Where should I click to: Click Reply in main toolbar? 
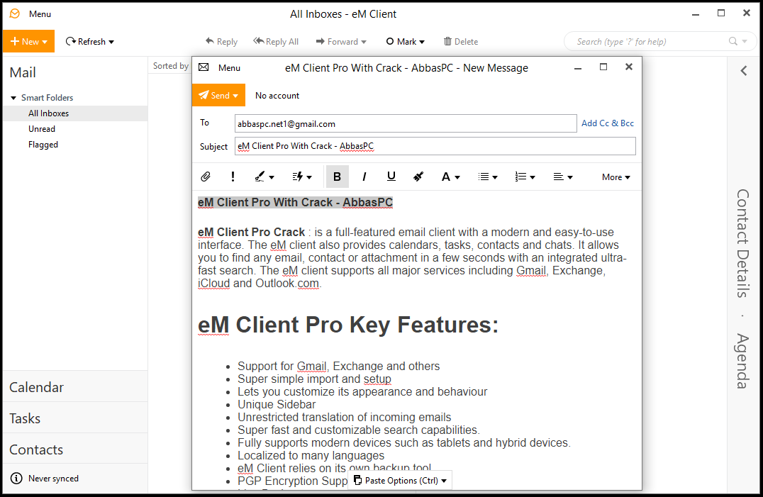[x=221, y=42]
